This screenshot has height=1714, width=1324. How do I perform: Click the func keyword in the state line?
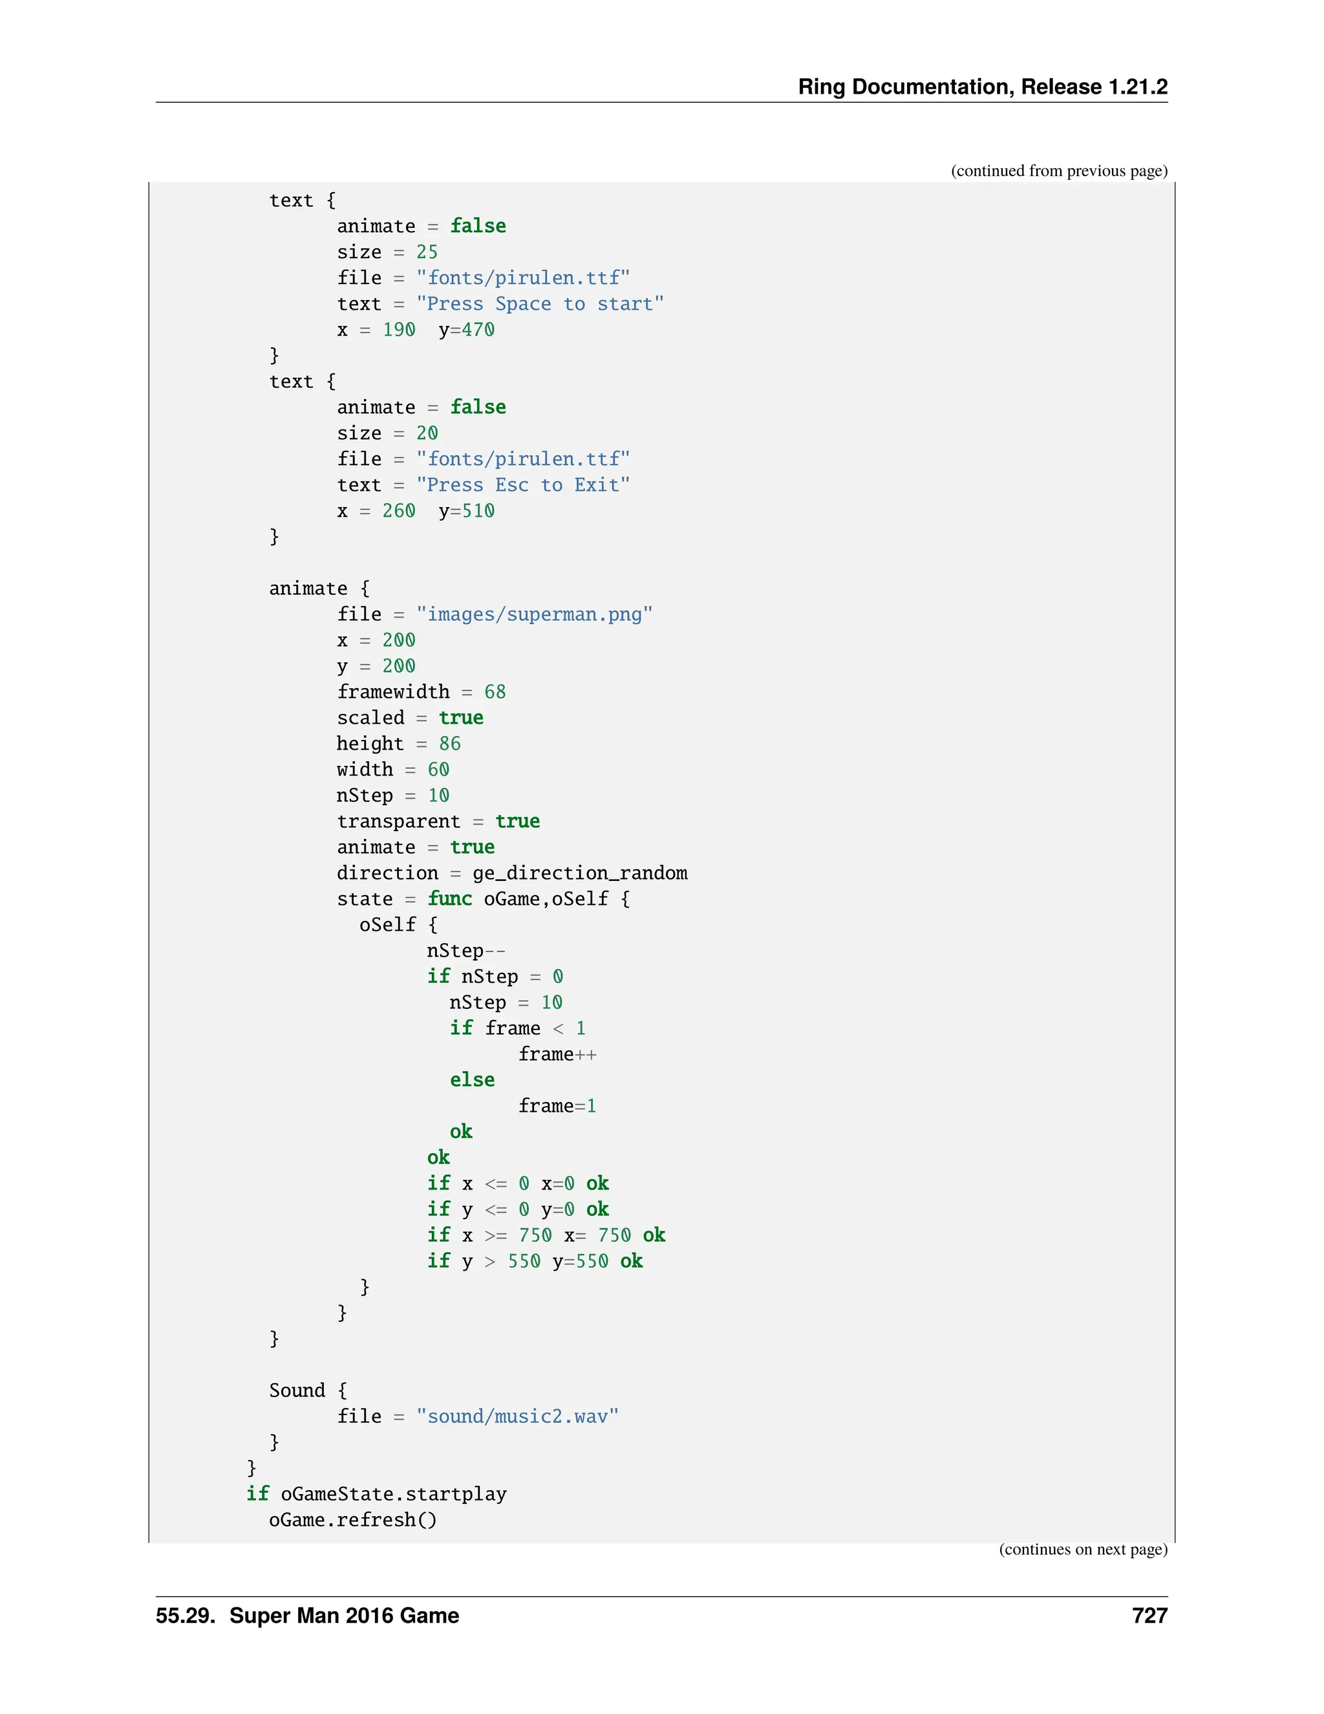[449, 900]
